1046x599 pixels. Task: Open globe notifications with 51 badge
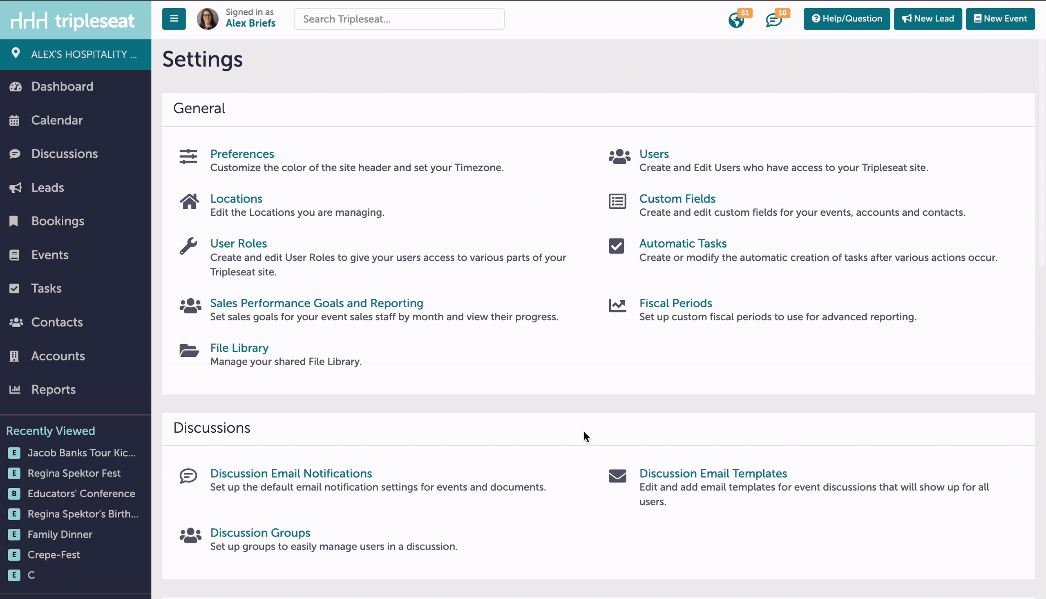click(x=736, y=19)
